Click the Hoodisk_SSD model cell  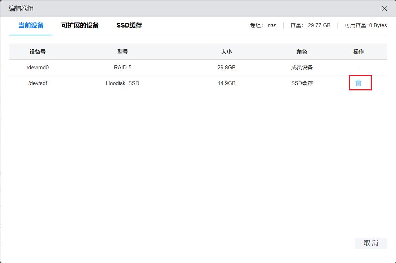[x=122, y=83]
